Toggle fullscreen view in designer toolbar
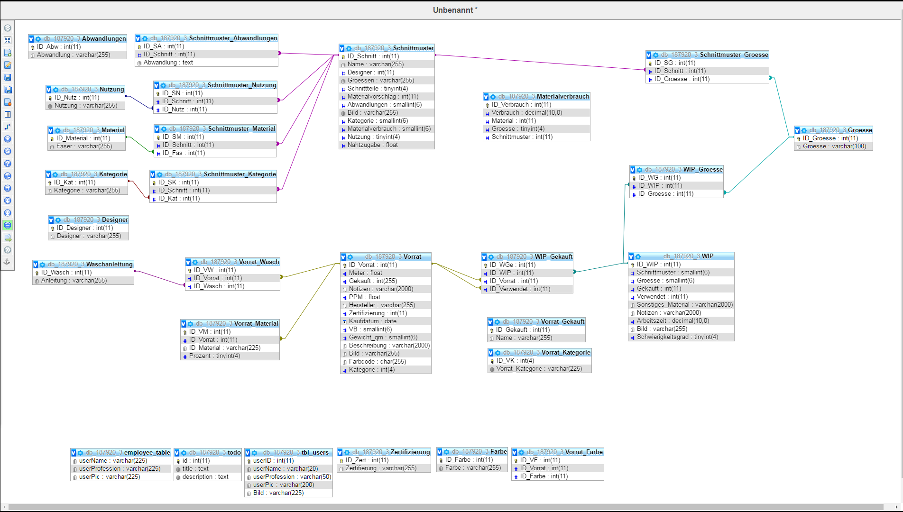The width and height of the screenshot is (903, 512). click(8, 40)
